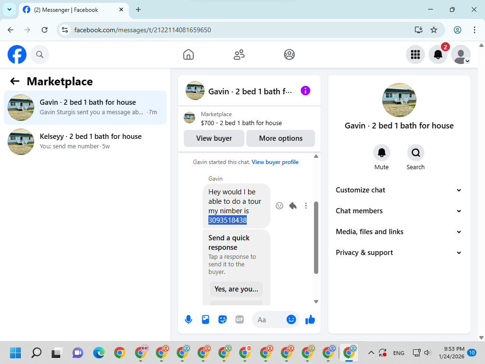Open Windows taskbar search
The width and height of the screenshot is (485, 364).
tap(36, 353)
